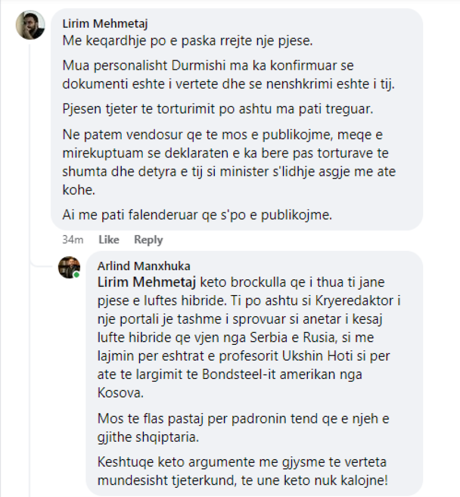Click the paragraph starting "Keshtuqe keto argumente"
Viewport: 460px width, 497px height.
click(244, 472)
